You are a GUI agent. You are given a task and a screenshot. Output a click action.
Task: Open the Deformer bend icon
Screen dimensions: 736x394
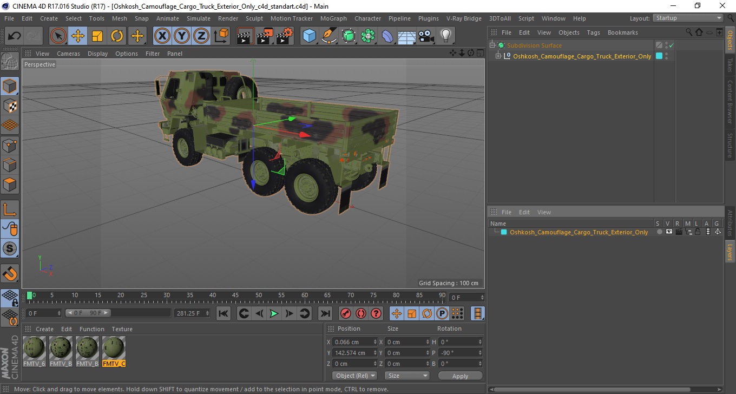pos(387,36)
